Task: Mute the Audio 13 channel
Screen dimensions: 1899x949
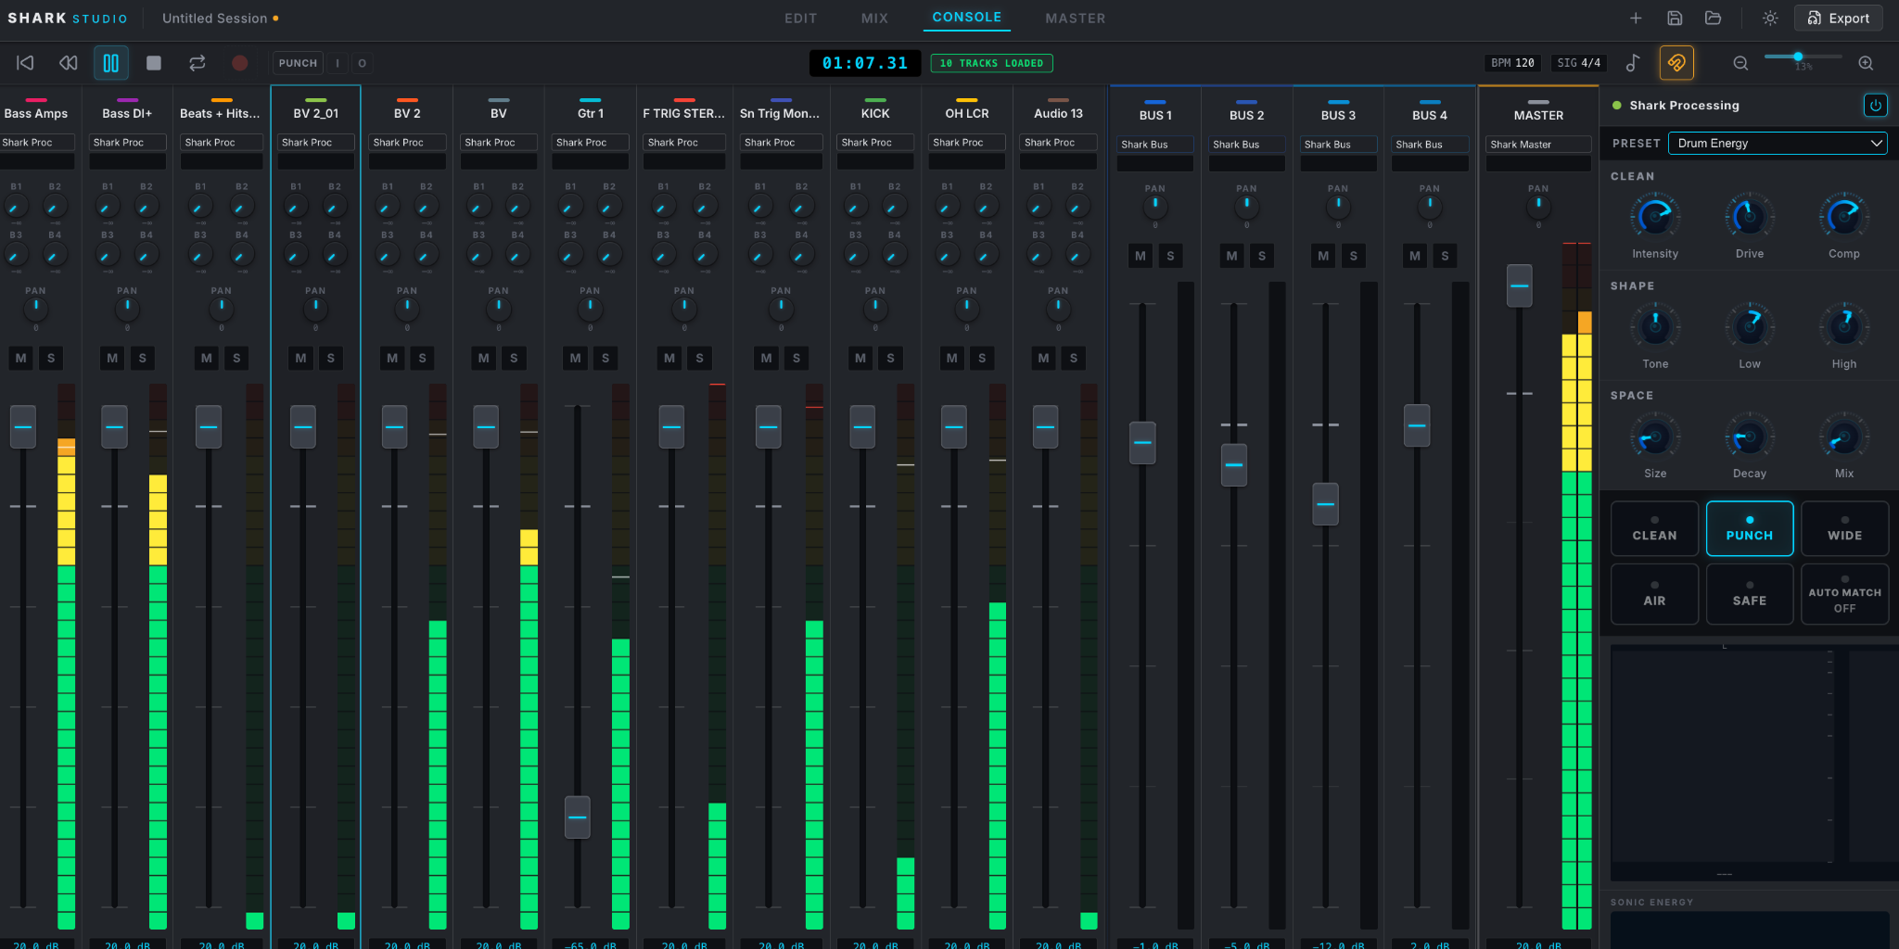Action: (x=1043, y=358)
